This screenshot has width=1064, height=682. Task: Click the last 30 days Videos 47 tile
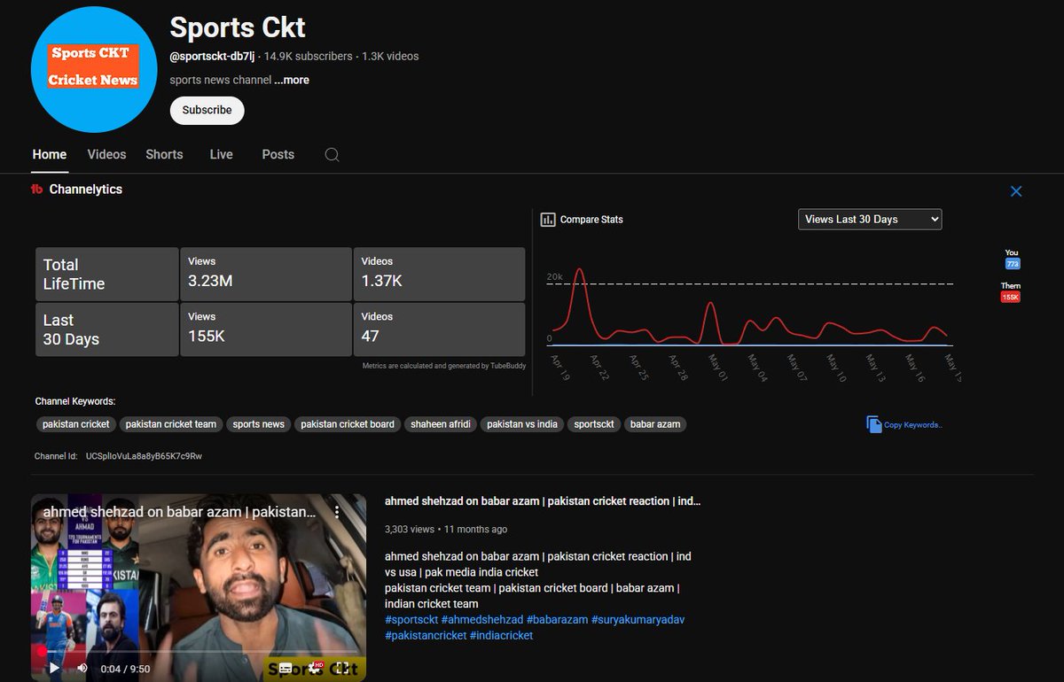(440, 329)
